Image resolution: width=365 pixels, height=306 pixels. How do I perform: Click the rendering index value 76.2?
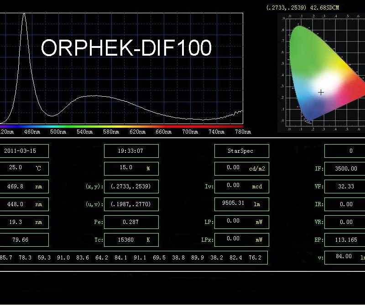255,258
